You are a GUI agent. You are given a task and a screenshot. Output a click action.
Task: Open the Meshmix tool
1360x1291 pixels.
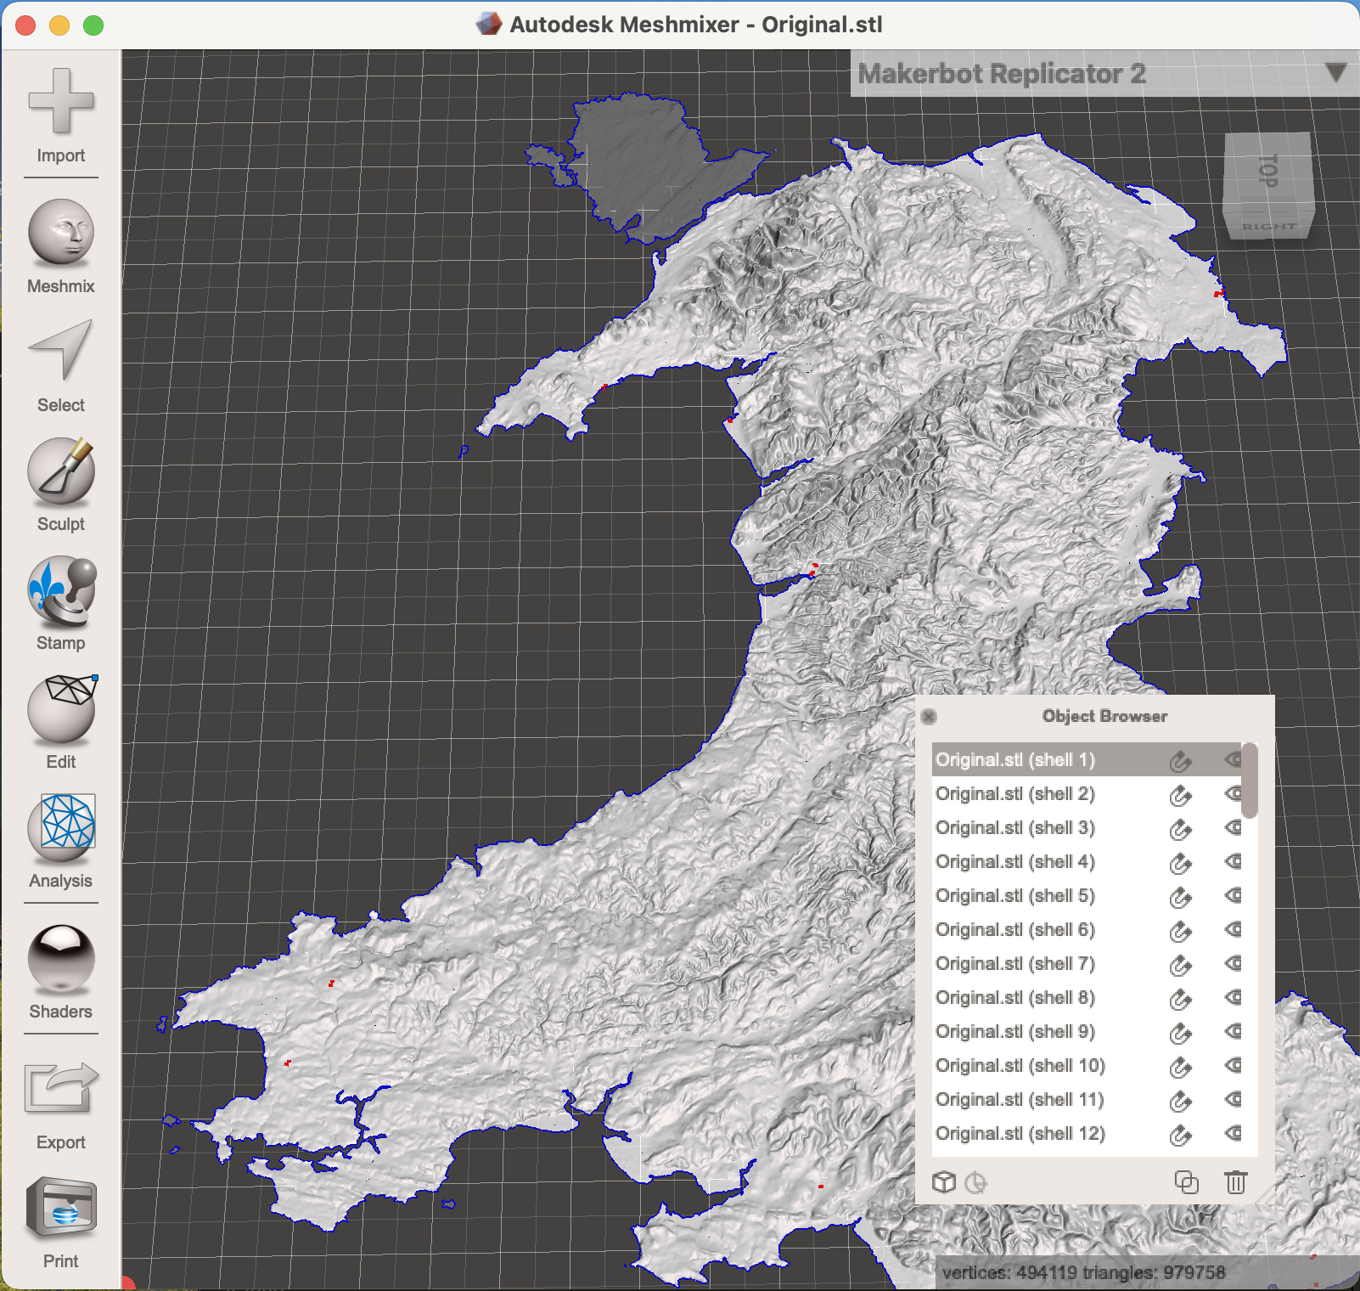coord(60,233)
